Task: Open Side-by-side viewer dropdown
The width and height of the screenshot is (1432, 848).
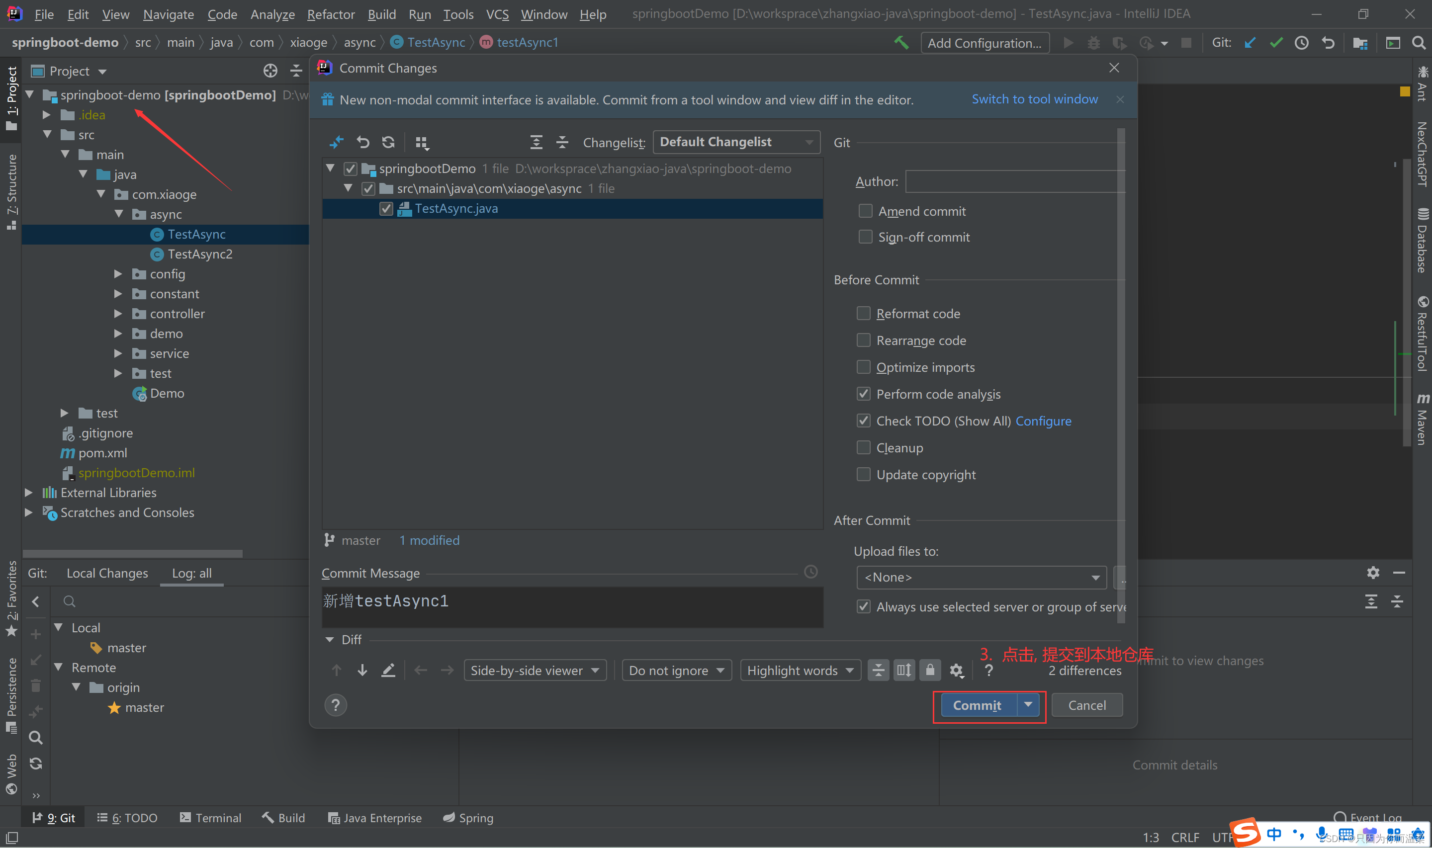Action: [535, 670]
